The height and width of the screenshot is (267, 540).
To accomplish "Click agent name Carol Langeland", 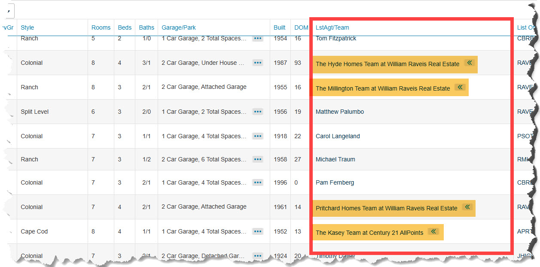I will (338, 136).
